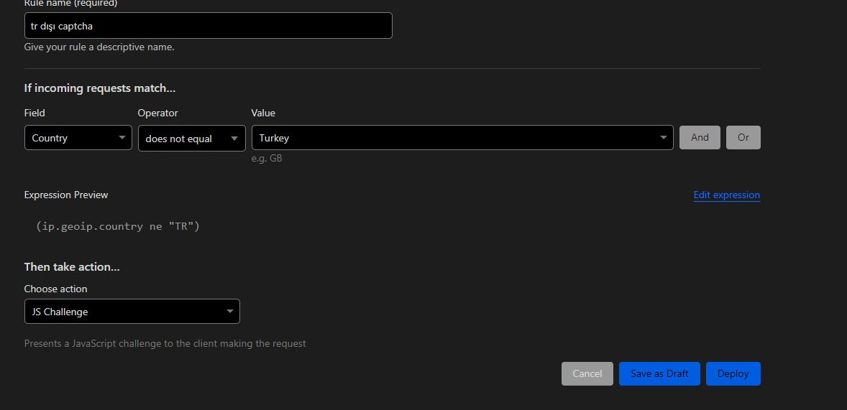
Task: Focus the rule name text box
Action: [209, 25]
